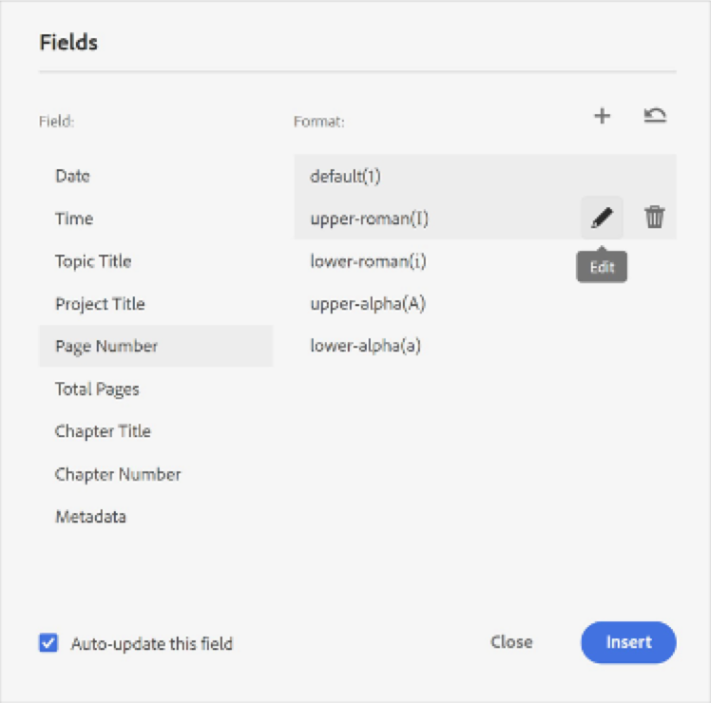Screen dimensions: 711x703
Task: Open the Metadata field option
Action: click(90, 517)
